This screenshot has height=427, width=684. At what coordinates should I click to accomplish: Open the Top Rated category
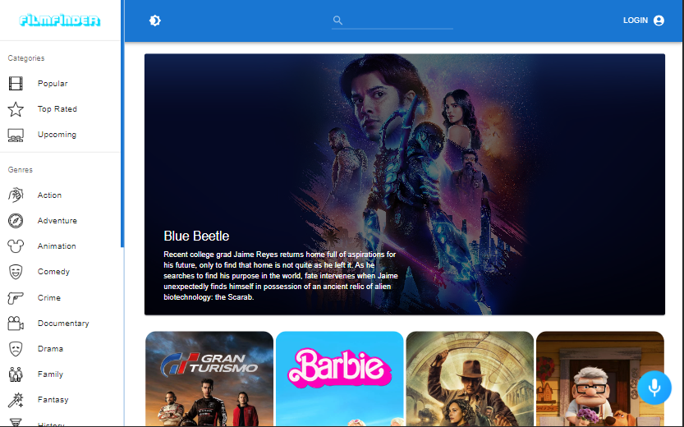pos(57,109)
